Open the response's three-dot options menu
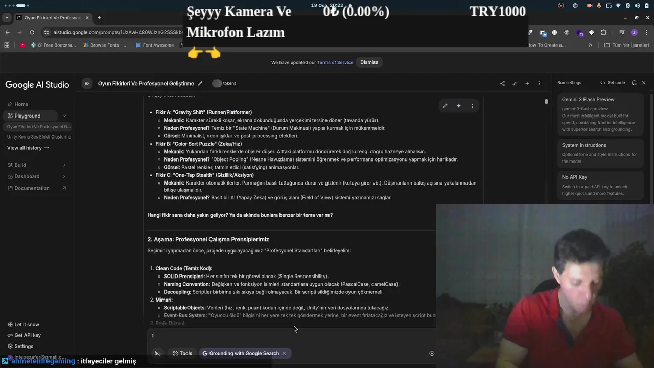The height and width of the screenshot is (368, 654). (x=472, y=106)
